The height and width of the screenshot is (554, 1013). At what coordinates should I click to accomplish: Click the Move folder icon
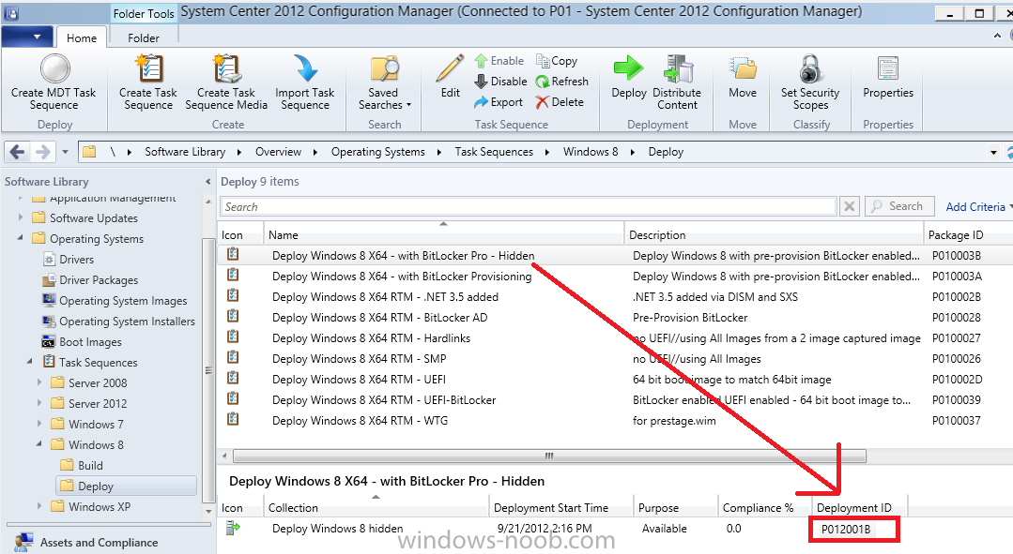tap(743, 69)
